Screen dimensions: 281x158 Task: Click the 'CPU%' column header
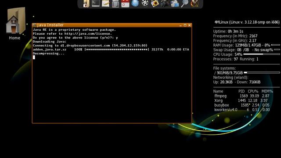253,91
